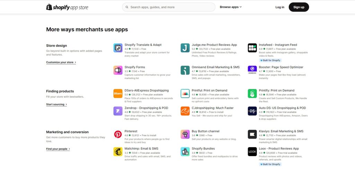Click the More ways merchants use apps heading

pos(87,29)
